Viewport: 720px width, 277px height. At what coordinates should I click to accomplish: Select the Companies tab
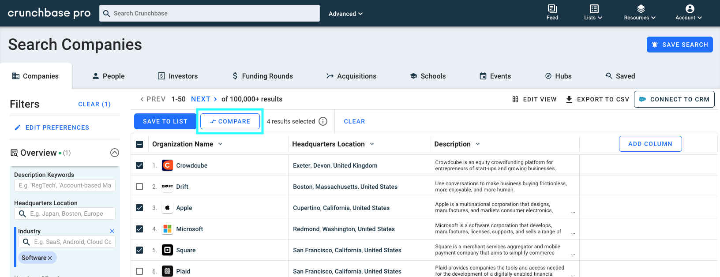click(36, 76)
